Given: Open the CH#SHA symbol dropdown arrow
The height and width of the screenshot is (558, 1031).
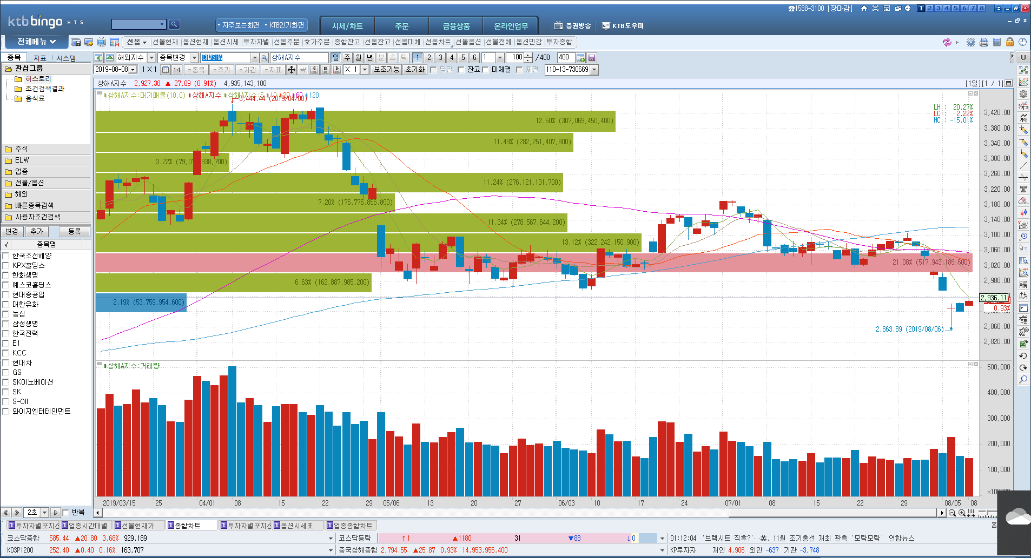Looking at the screenshot, I should click(x=254, y=57).
